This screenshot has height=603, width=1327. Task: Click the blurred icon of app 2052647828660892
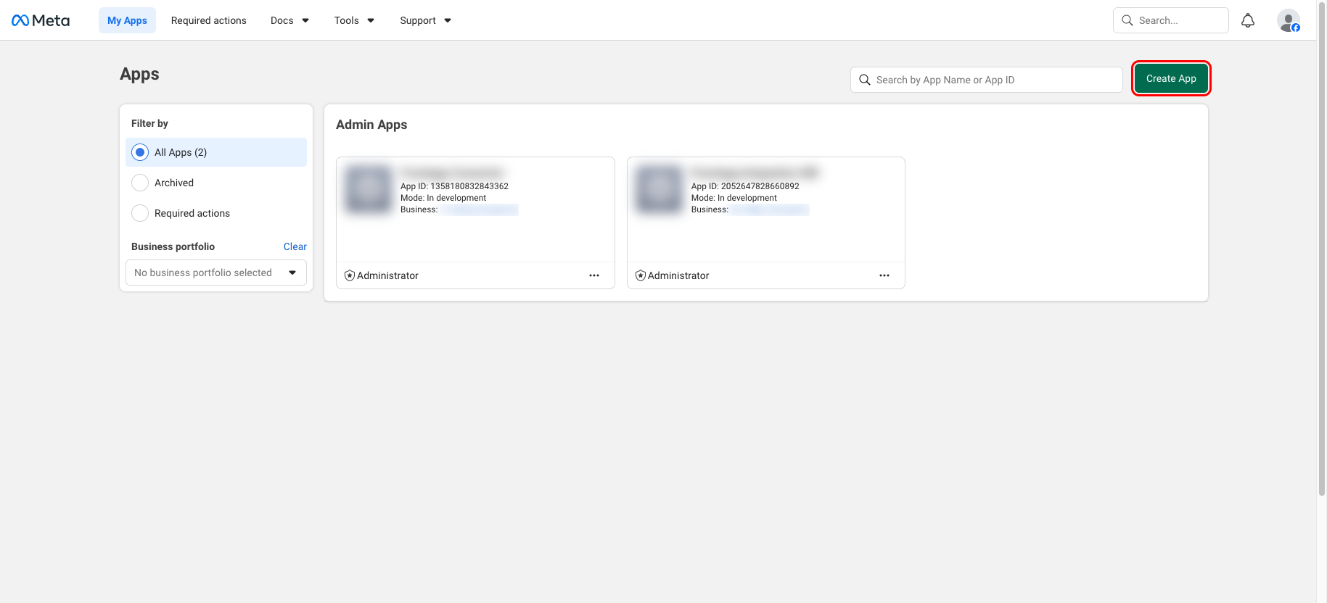(659, 189)
